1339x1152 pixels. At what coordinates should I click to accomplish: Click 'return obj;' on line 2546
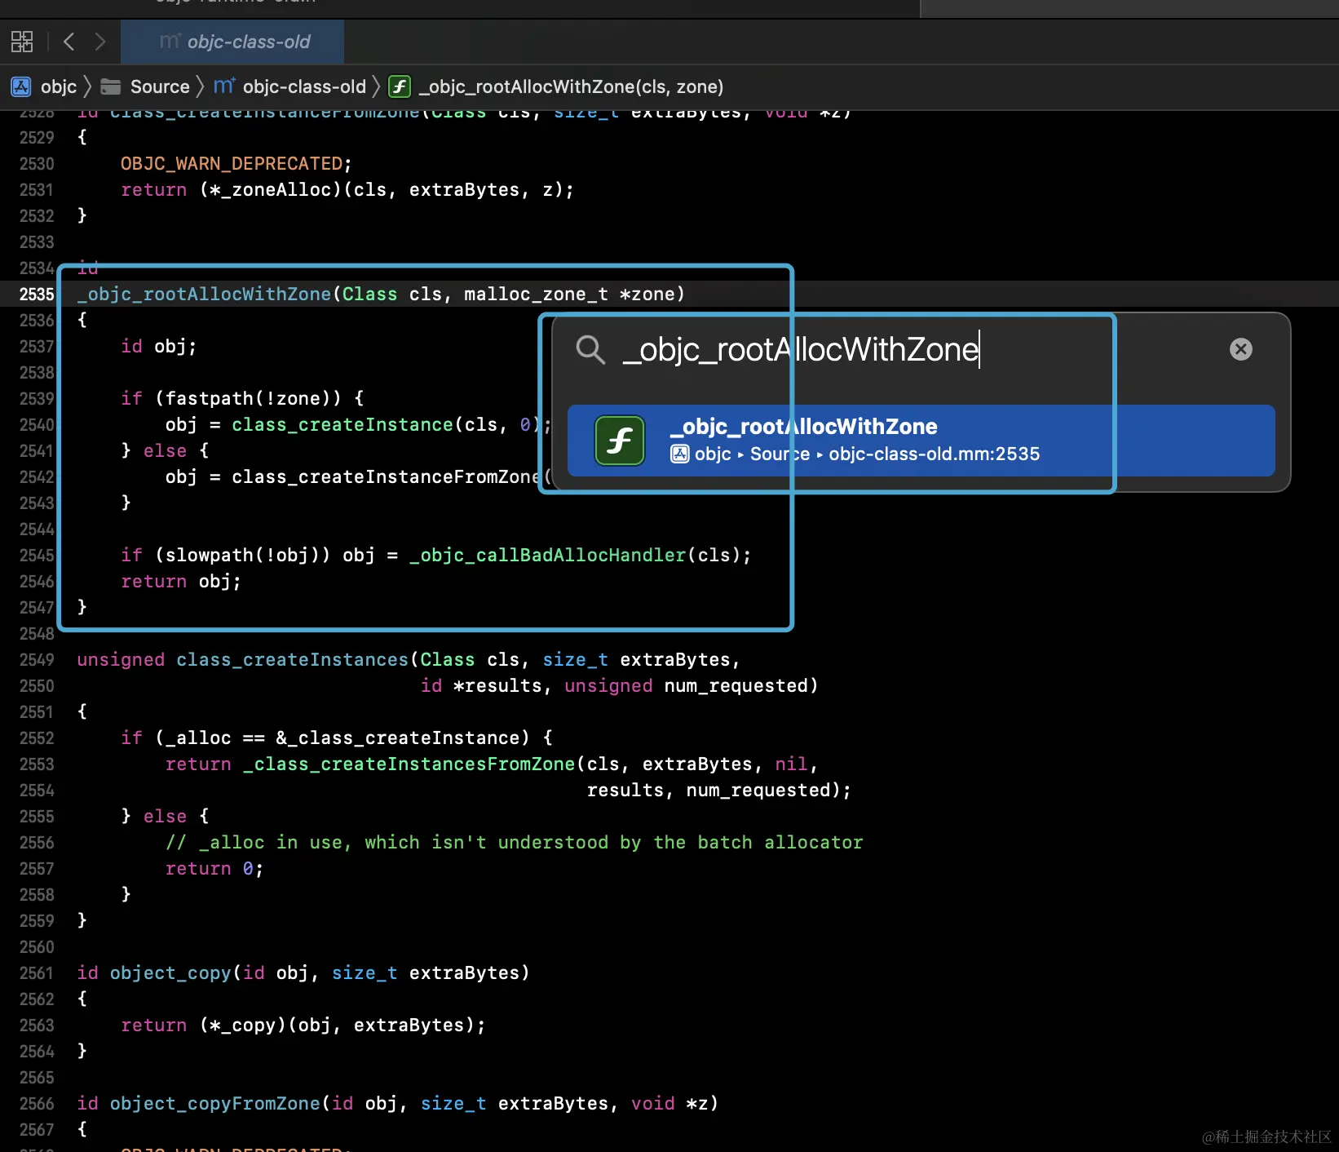pos(181,582)
